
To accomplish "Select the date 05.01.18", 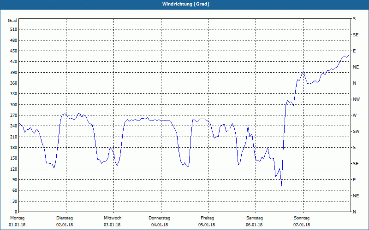I will point(207,225).
